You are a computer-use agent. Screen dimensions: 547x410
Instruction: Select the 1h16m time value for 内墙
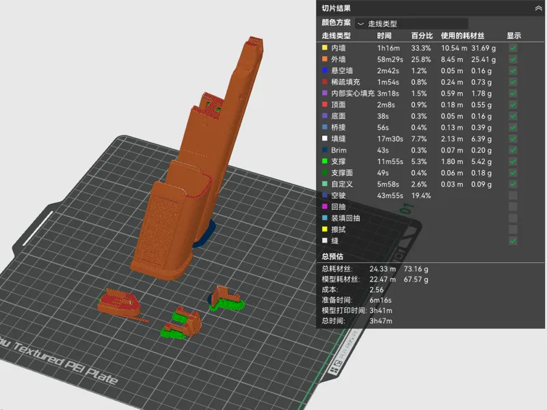tap(388, 48)
